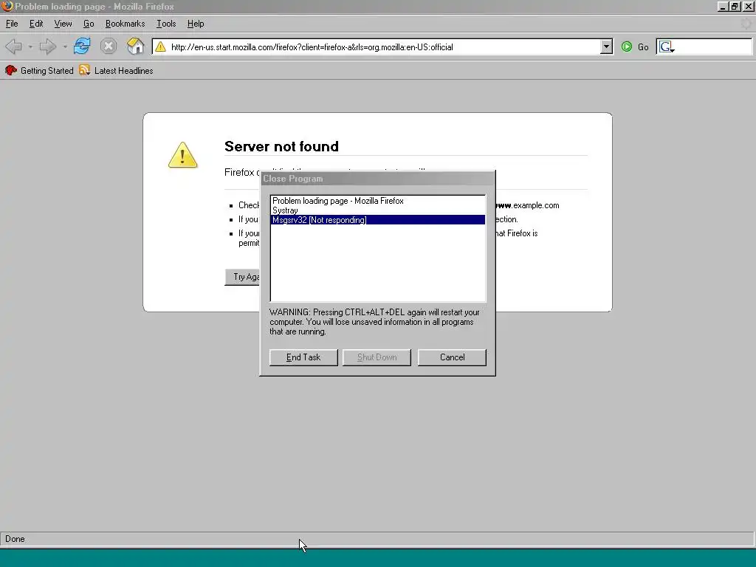
Task: Go forward with the Forward arrow icon
Action: pyautogui.click(x=48, y=47)
